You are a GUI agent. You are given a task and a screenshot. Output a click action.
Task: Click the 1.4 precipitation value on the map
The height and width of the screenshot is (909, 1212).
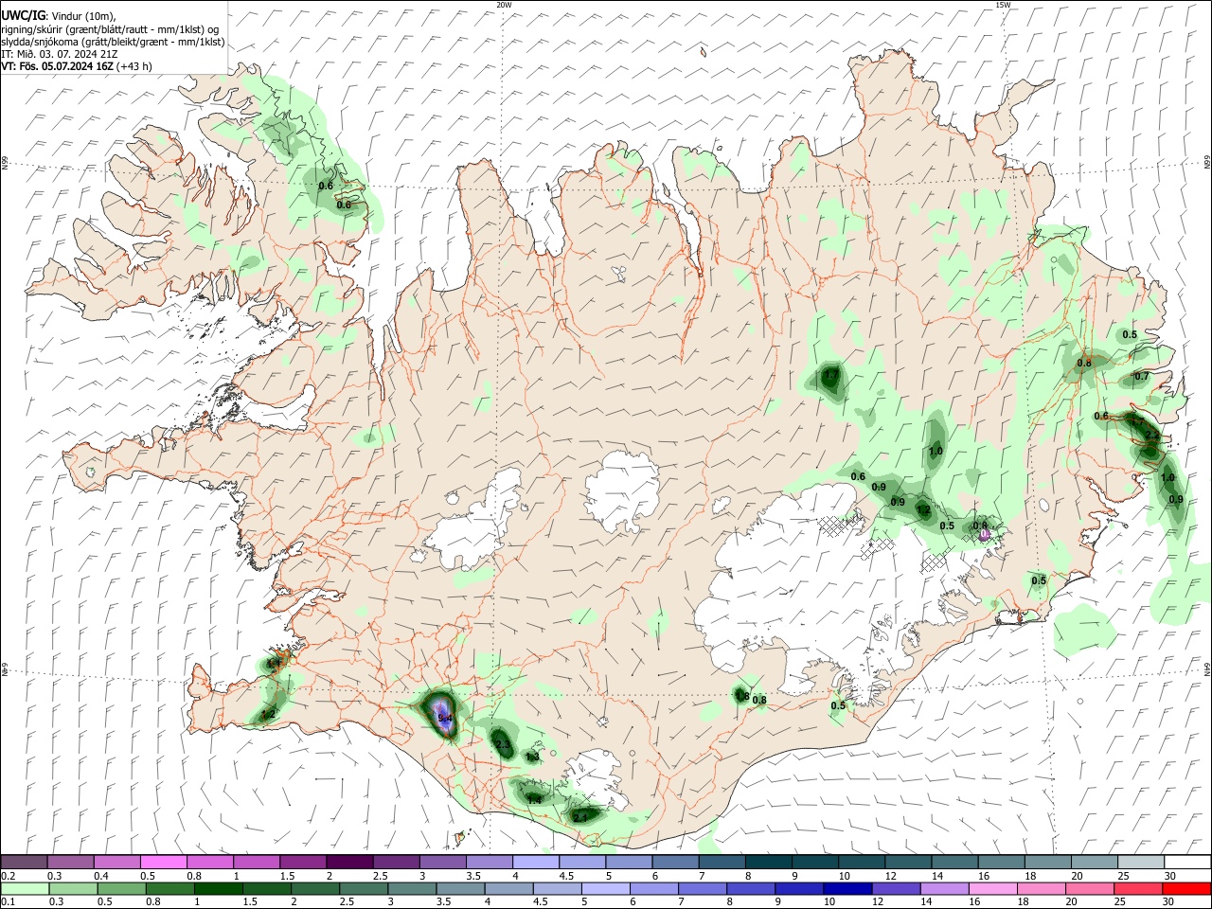coord(534,800)
